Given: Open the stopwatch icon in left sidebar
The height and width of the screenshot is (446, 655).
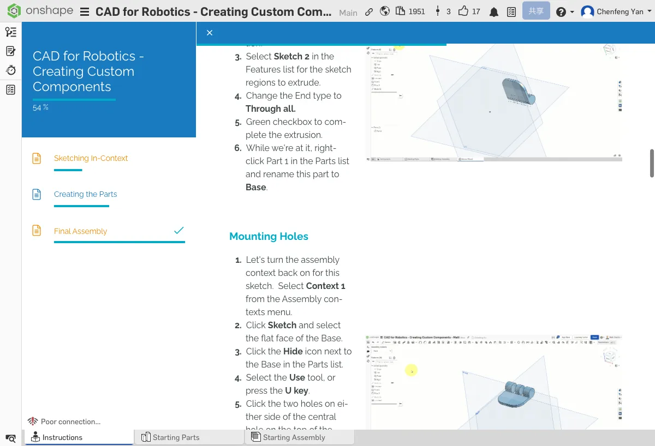Looking at the screenshot, I should [10, 70].
